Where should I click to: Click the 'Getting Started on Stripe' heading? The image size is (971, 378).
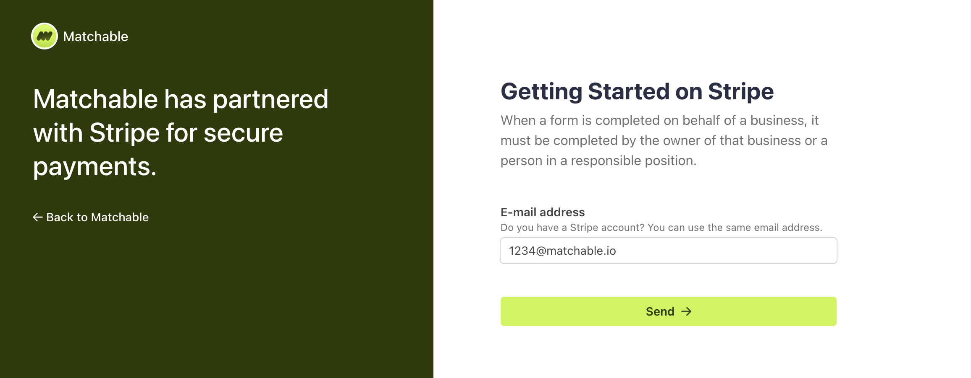pos(637,91)
